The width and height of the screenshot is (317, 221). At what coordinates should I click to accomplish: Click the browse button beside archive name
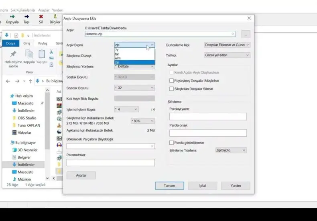(x=246, y=34)
